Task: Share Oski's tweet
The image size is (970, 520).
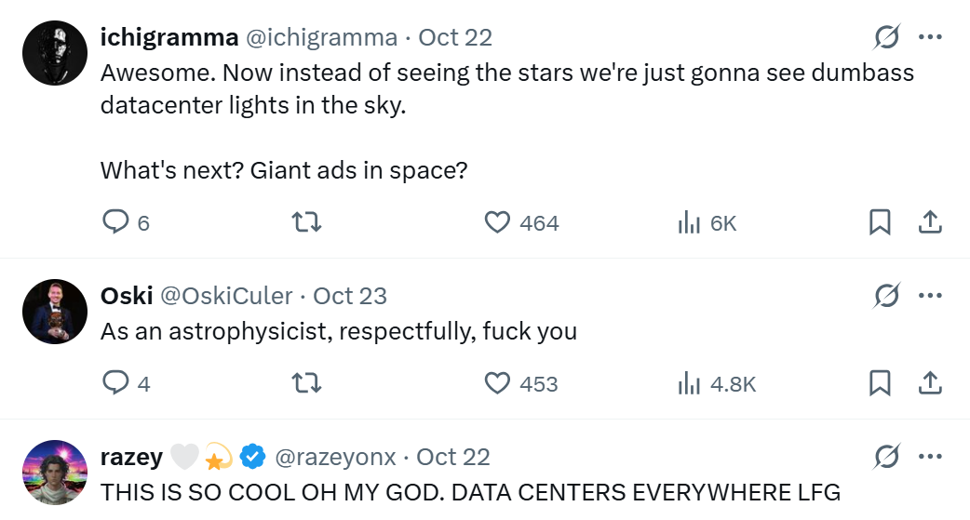Action: click(930, 383)
